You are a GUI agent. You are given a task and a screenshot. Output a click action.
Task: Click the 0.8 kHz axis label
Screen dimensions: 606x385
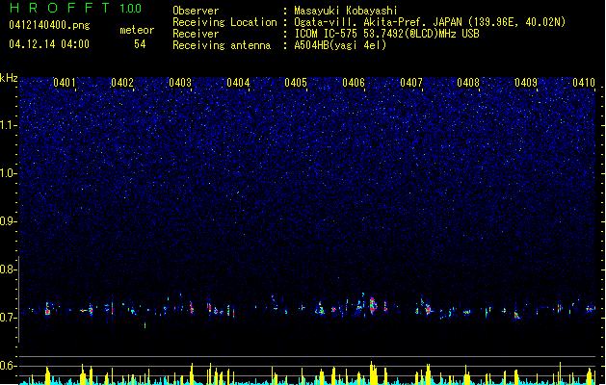9,269
